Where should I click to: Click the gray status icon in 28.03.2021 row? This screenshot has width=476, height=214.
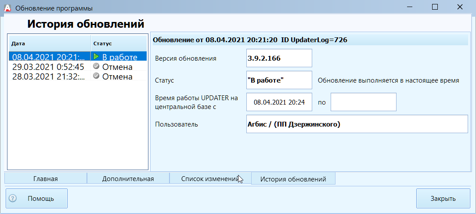tap(96, 76)
